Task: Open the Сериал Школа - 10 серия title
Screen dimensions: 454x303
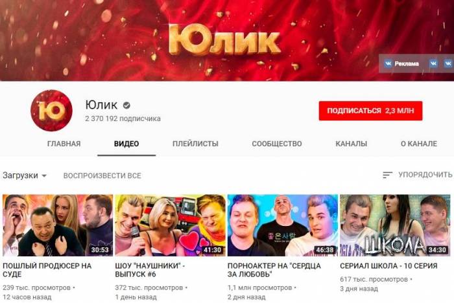Action: click(388, 266)
